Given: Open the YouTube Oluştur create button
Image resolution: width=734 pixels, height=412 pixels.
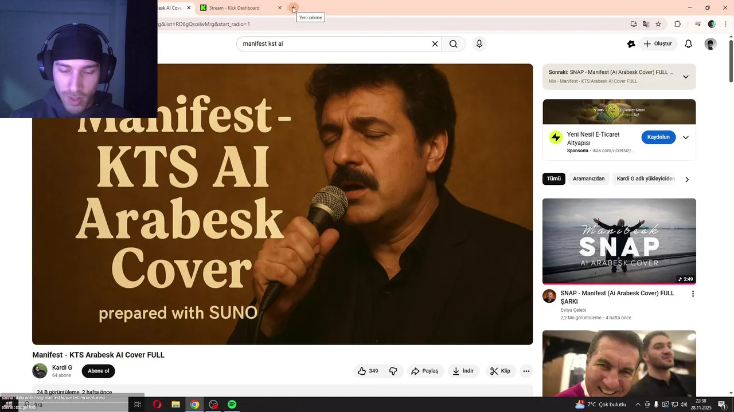Looking at the screenshot, I should [x=658, y=44].
